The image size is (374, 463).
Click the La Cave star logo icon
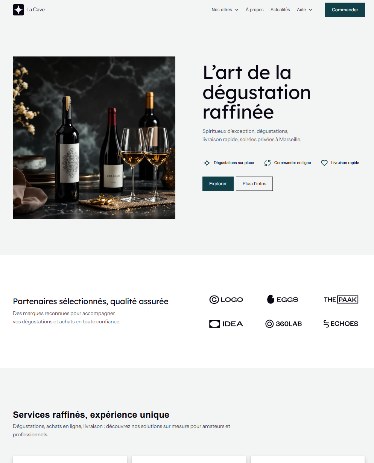[18, 10]
